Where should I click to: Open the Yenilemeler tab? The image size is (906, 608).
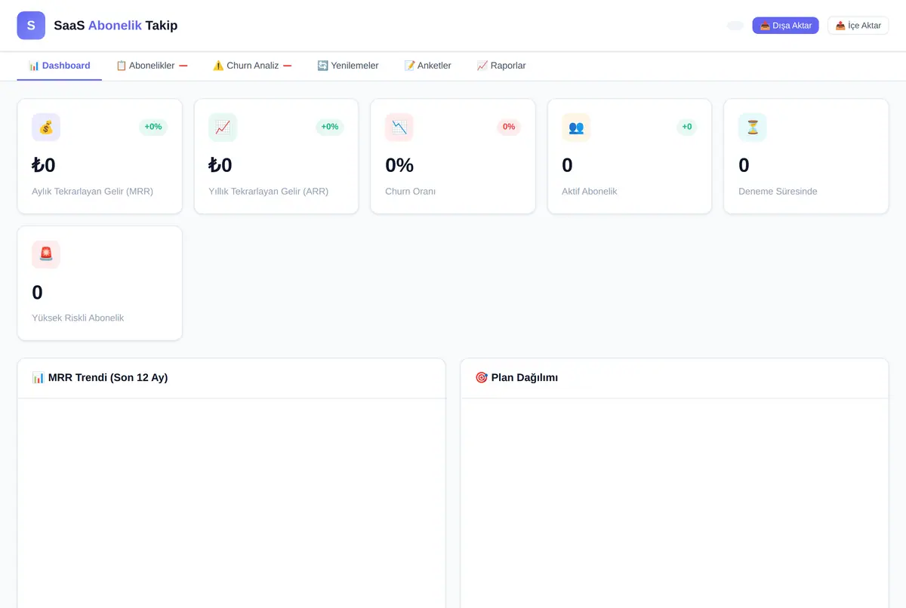click(x=348, y=66)
